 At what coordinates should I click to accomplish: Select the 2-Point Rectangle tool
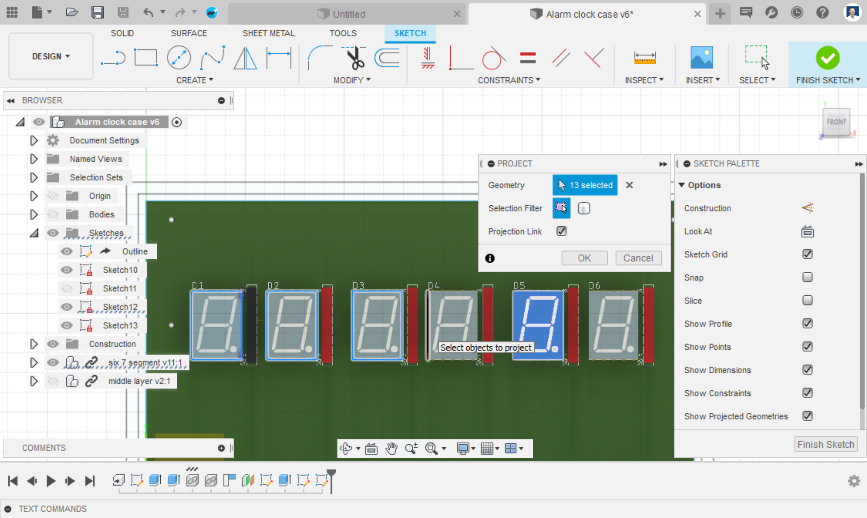point(146,57)
